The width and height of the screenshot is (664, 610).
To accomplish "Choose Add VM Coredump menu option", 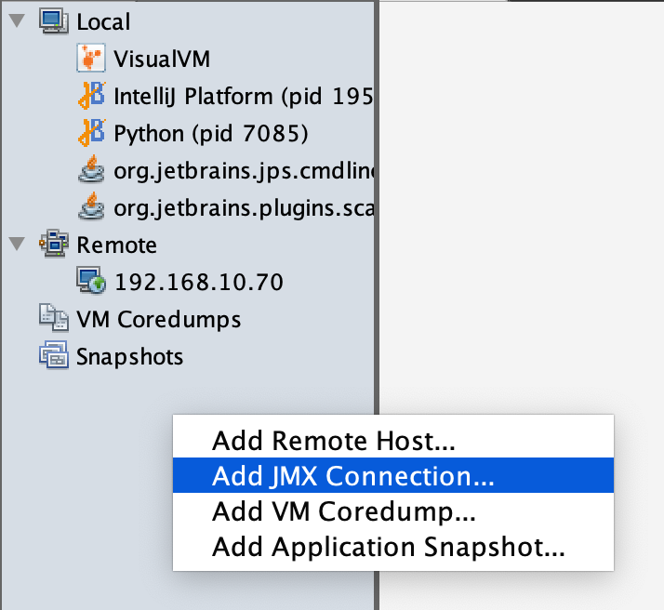I will [x=344, y=511].
